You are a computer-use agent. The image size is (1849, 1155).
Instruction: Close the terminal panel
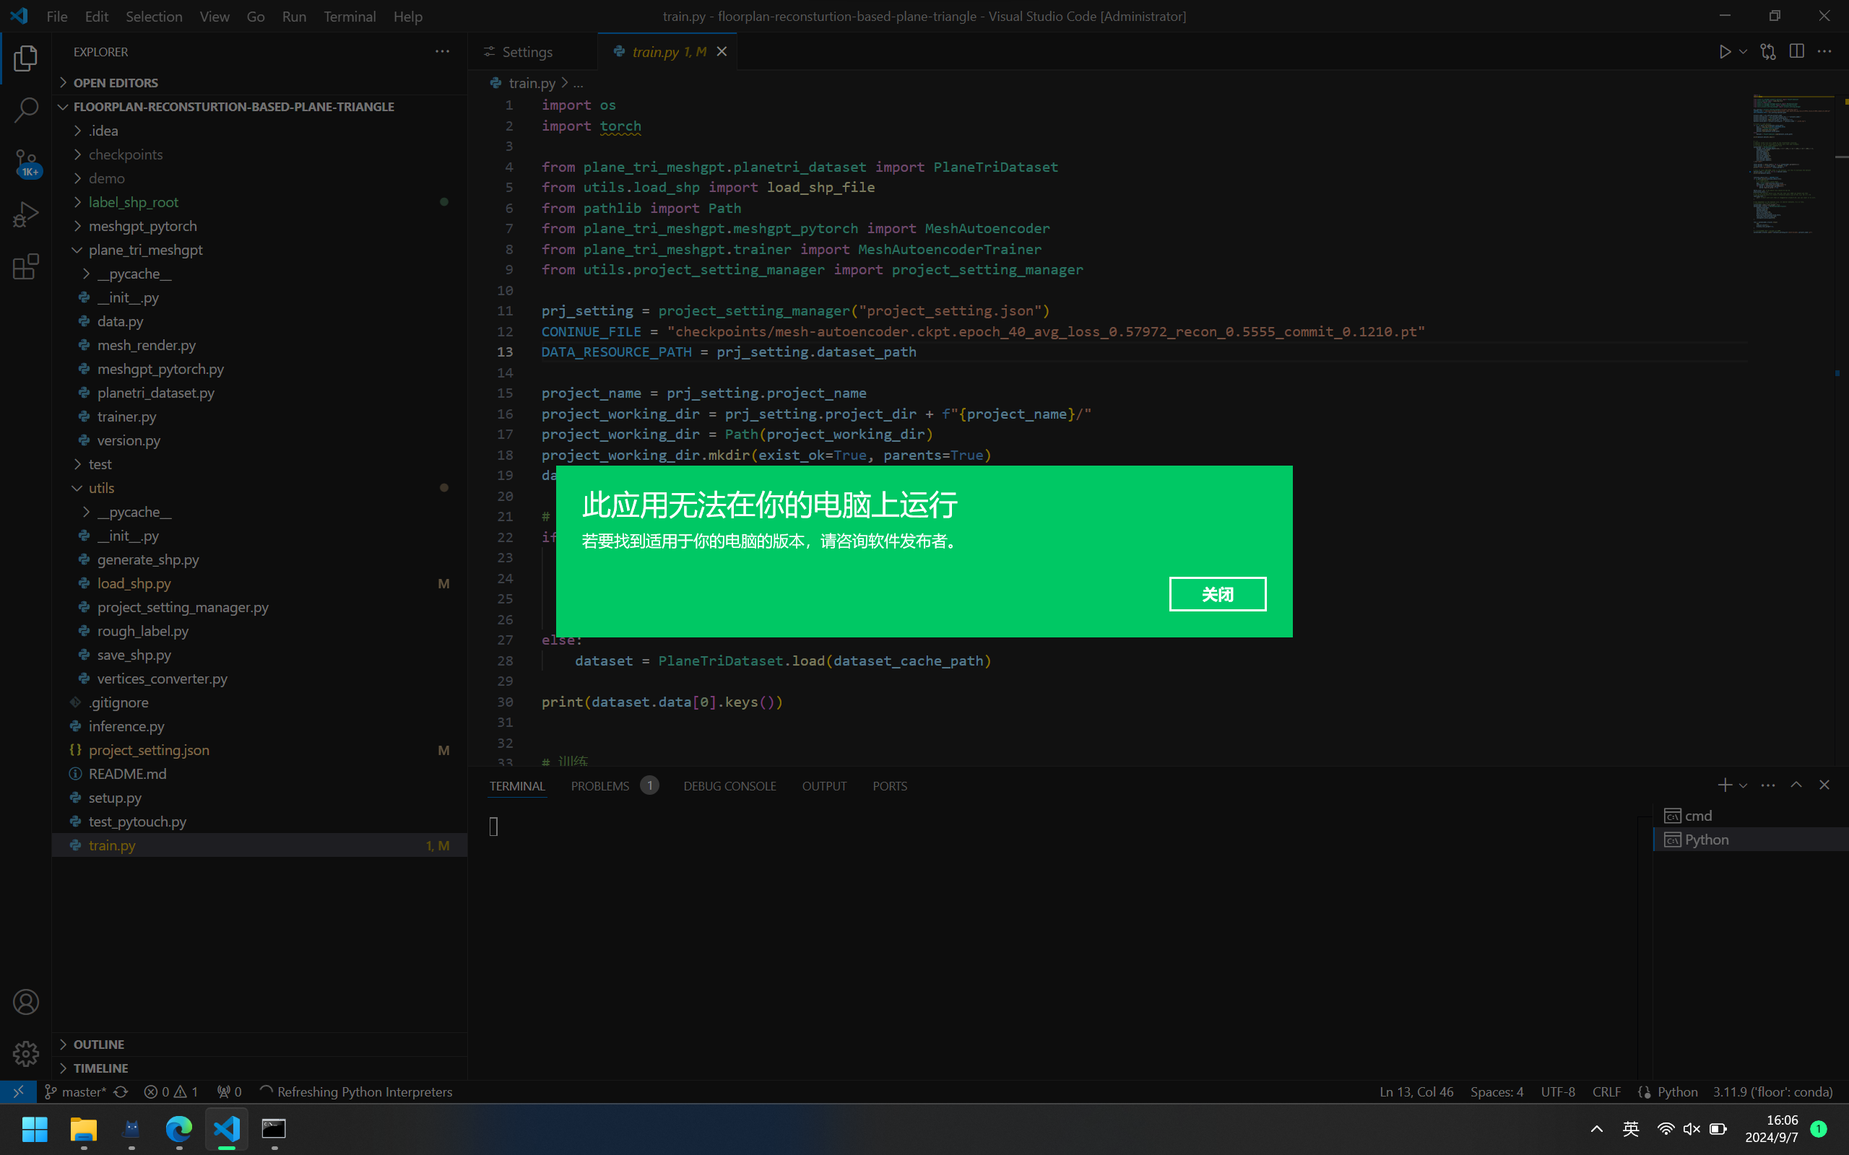click(1824, 785)
